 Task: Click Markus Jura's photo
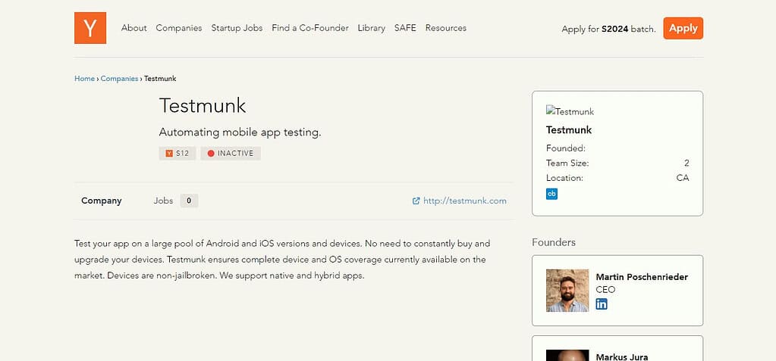pos(567,355)
